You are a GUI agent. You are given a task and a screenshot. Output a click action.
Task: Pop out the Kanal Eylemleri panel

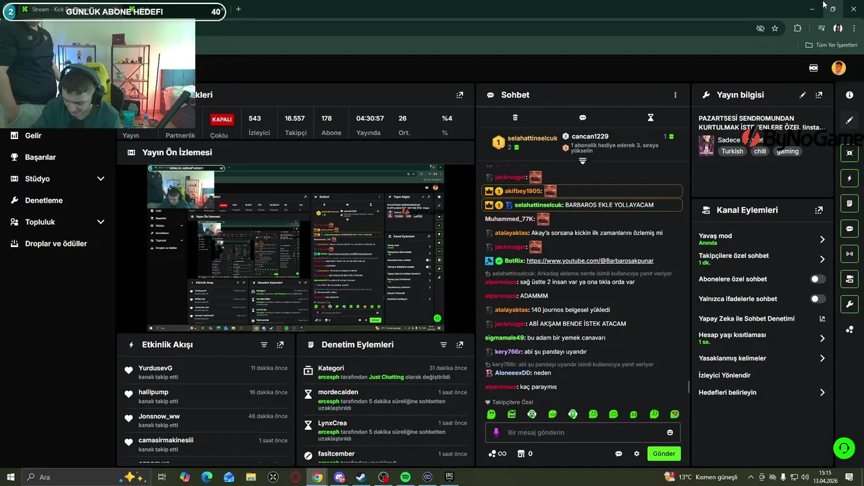pyautogui.click(x=819, y=210)
